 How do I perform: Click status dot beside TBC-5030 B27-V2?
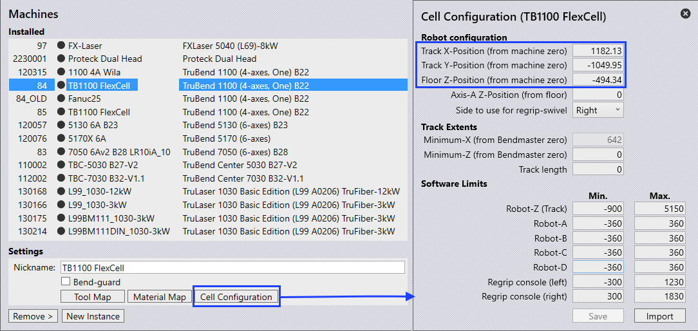(61, 165)
